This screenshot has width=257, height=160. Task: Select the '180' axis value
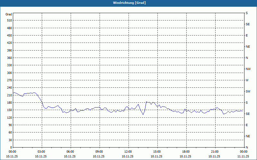(x=10, y=103)
